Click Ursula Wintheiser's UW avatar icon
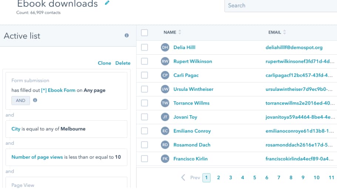 165,89
